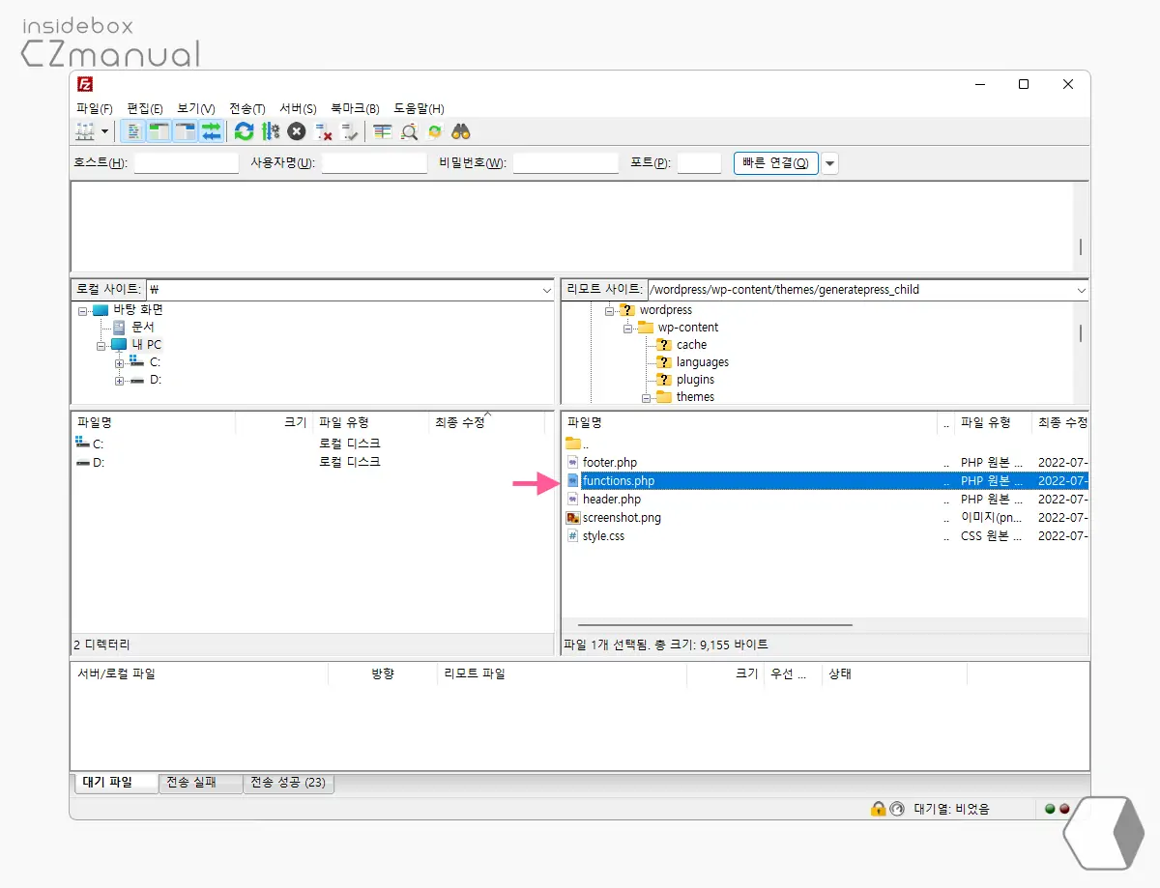Click the cancel current operation icon
This screenshot has width=1160, height=888.
tap(297, 131)
